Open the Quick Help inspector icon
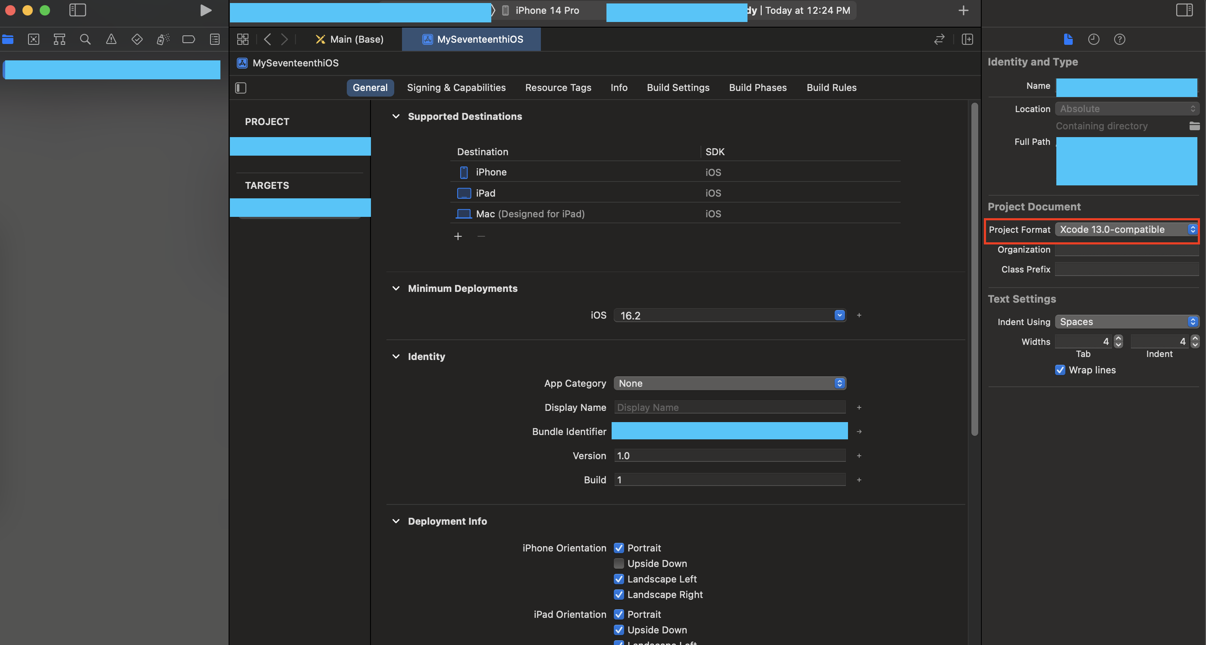Image resolution: width=1206 pixels, height=645 pixels. 1119,39
